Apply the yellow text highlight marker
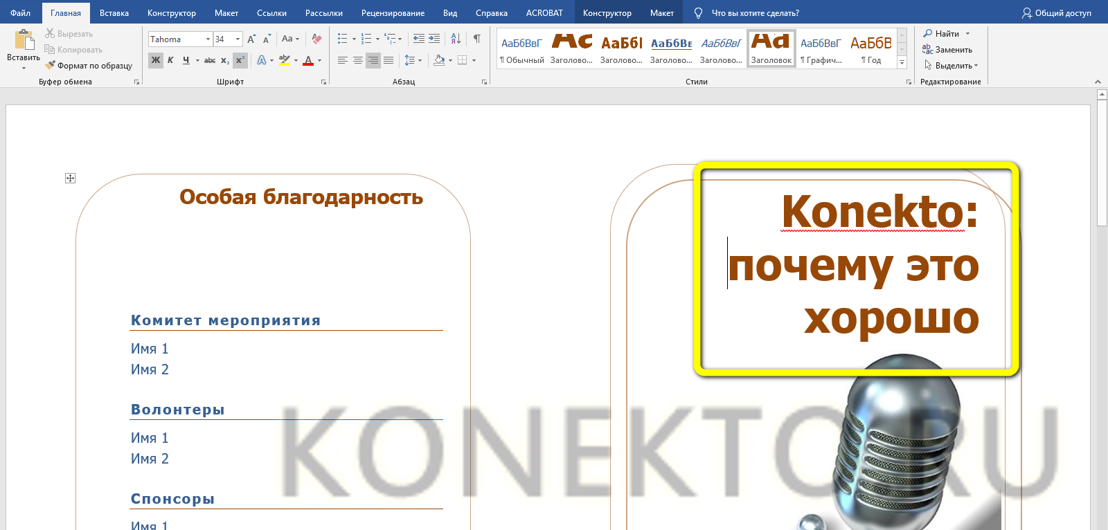 (285, 60)
